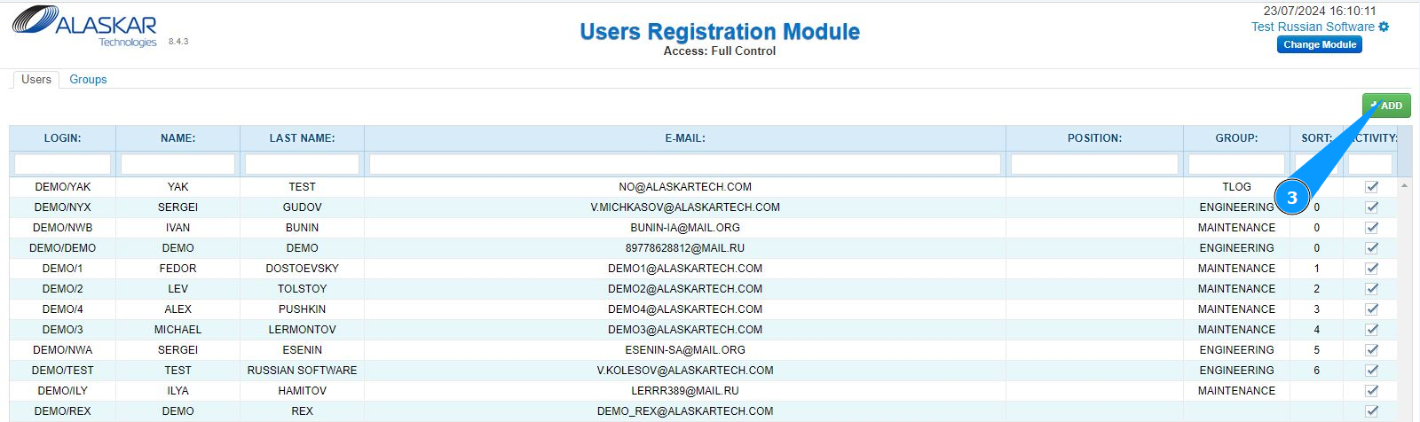This screenshot has height=422, width=1420.
Task: Click email V.KOLESOV@ALASKARTECH.COM
Action: (685, 371)
